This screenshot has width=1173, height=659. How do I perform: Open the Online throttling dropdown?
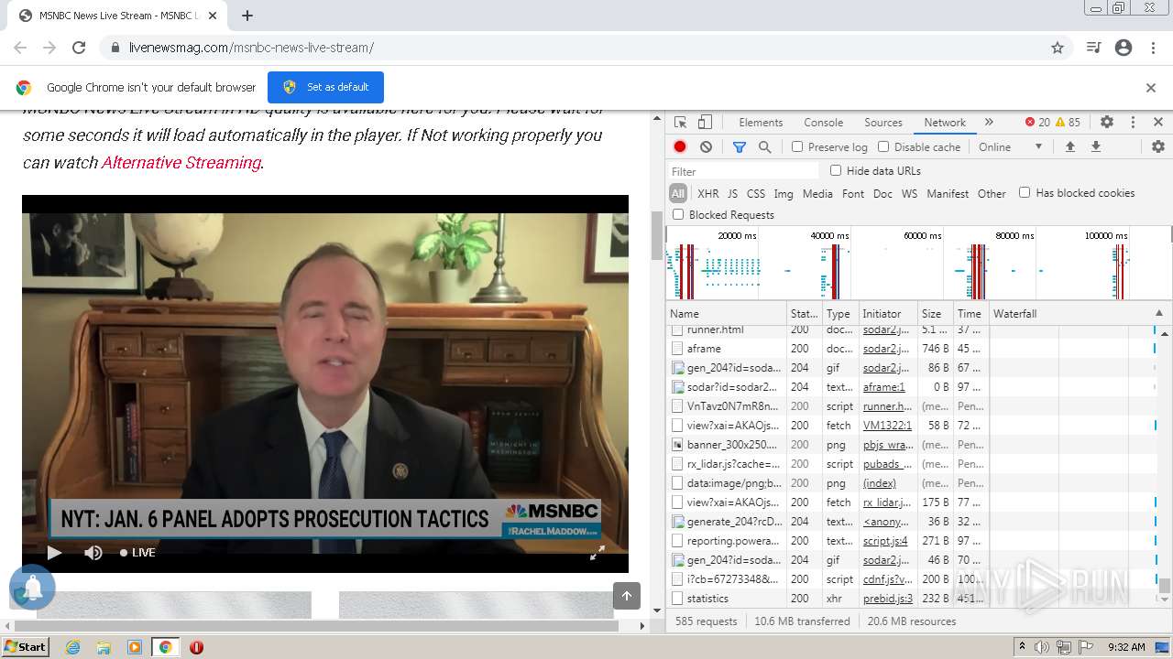tap(1010, 146)
